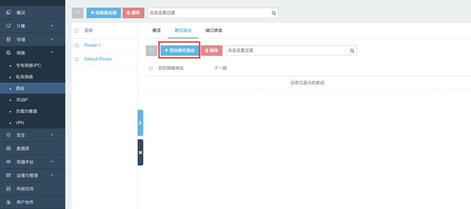The image size is (471, 209).
Task: Open the 概况 sidebar item
Action: point(33,13)
